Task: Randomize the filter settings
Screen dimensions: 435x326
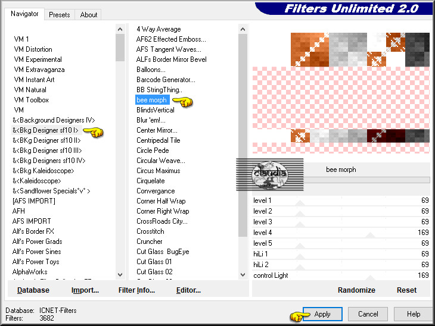Action: 356,290
